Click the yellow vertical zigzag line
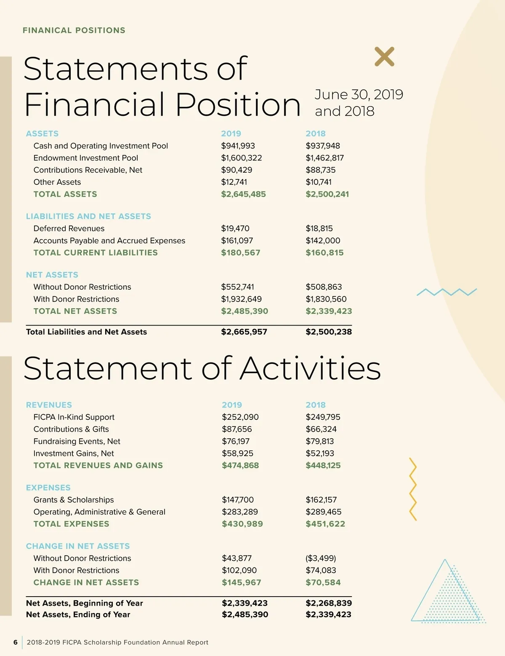 413,489
